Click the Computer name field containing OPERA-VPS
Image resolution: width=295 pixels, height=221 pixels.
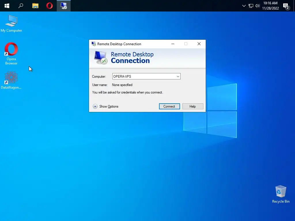146,76
